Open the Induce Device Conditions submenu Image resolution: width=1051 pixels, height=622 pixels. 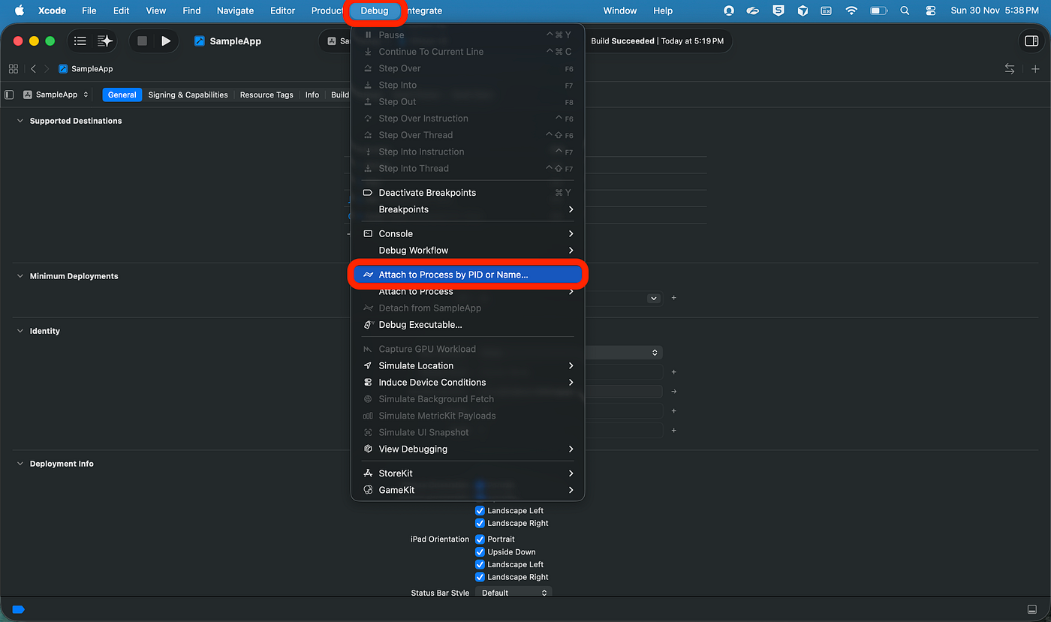pyautogui.click(x=468, y=383)
